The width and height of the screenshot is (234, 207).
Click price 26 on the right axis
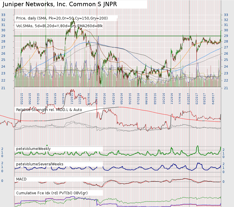pyautogui.click(x=226, y=53)
